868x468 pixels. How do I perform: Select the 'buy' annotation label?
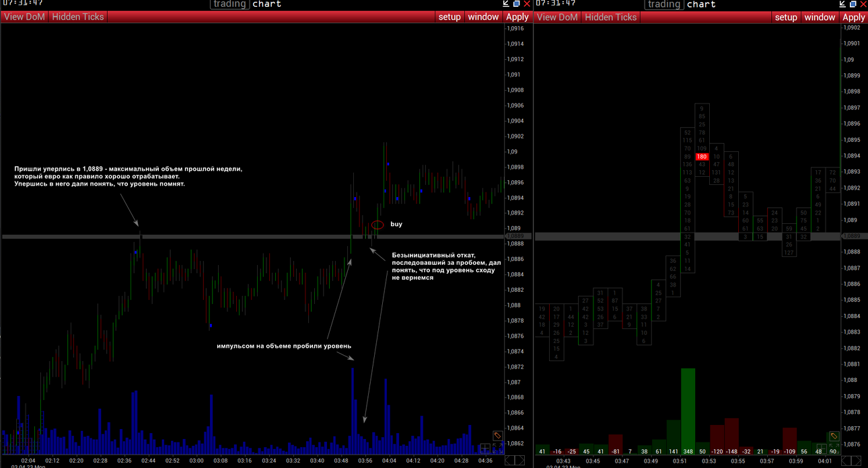396,224
